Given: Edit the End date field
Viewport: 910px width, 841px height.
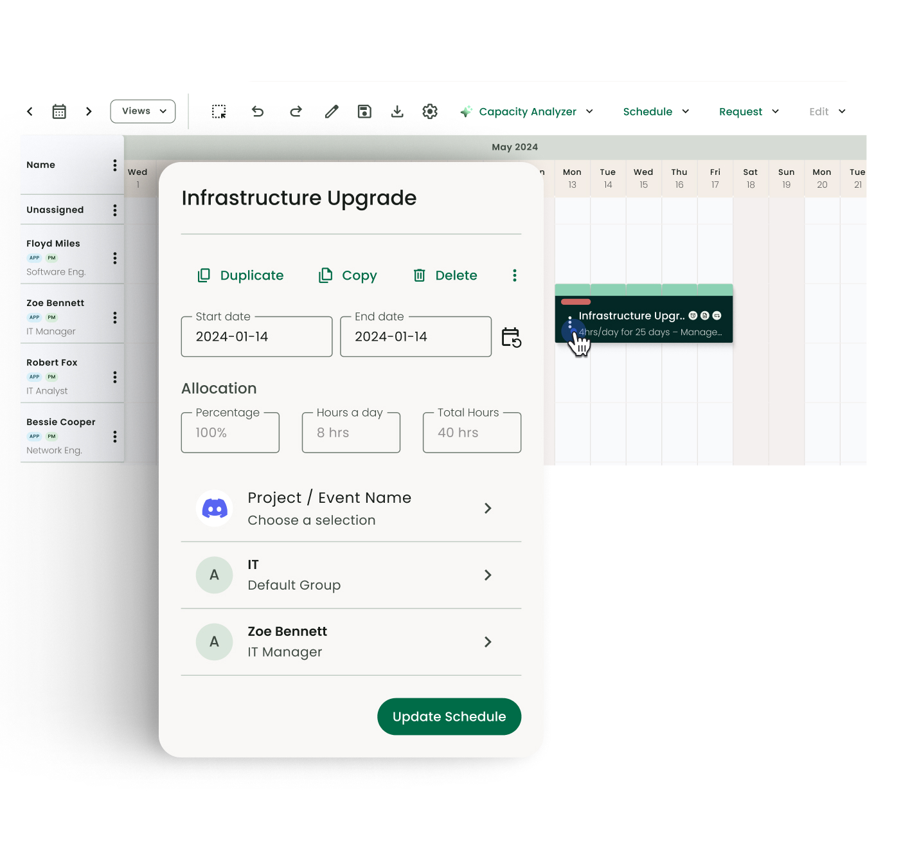Looking at the screenshot, I should coord(416,336).
